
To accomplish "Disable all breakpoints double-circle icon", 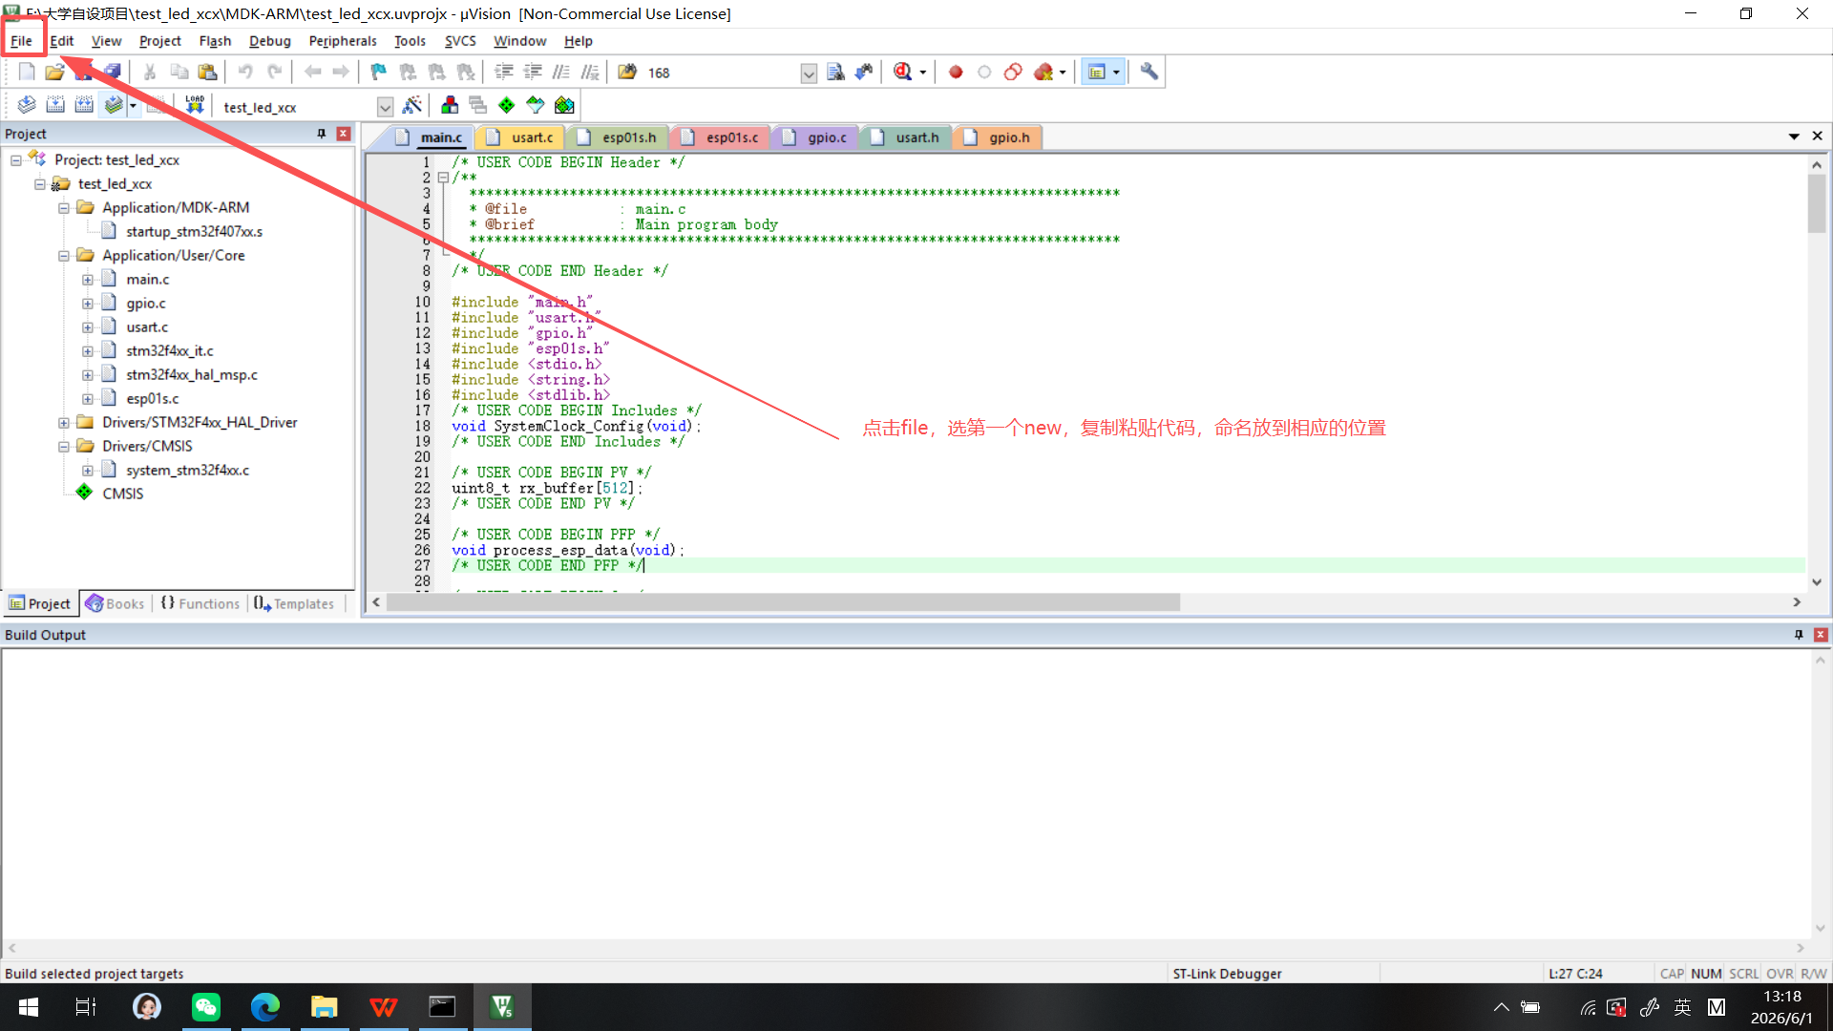I will [1013, 72].
